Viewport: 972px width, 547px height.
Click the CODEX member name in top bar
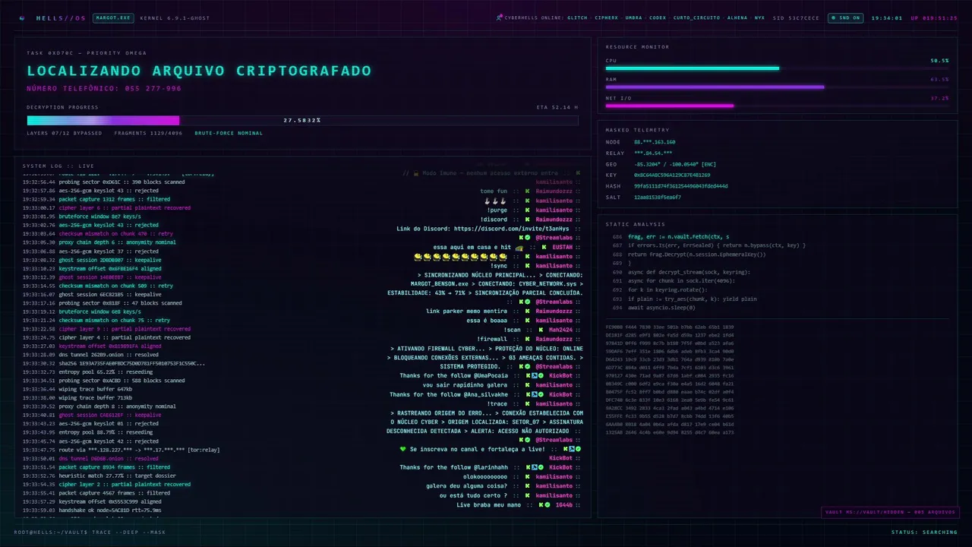tap(658, 17)
